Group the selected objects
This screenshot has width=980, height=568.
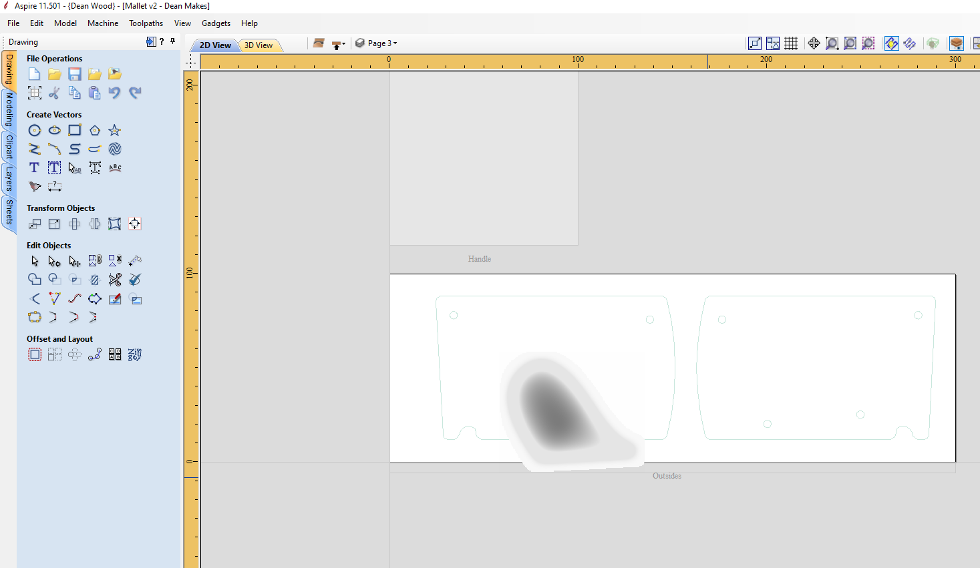(x=94, y=261)
